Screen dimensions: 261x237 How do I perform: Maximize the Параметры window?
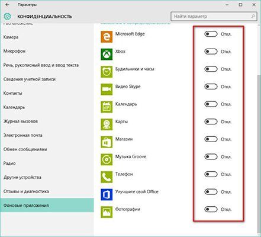[x=240, y=5]
